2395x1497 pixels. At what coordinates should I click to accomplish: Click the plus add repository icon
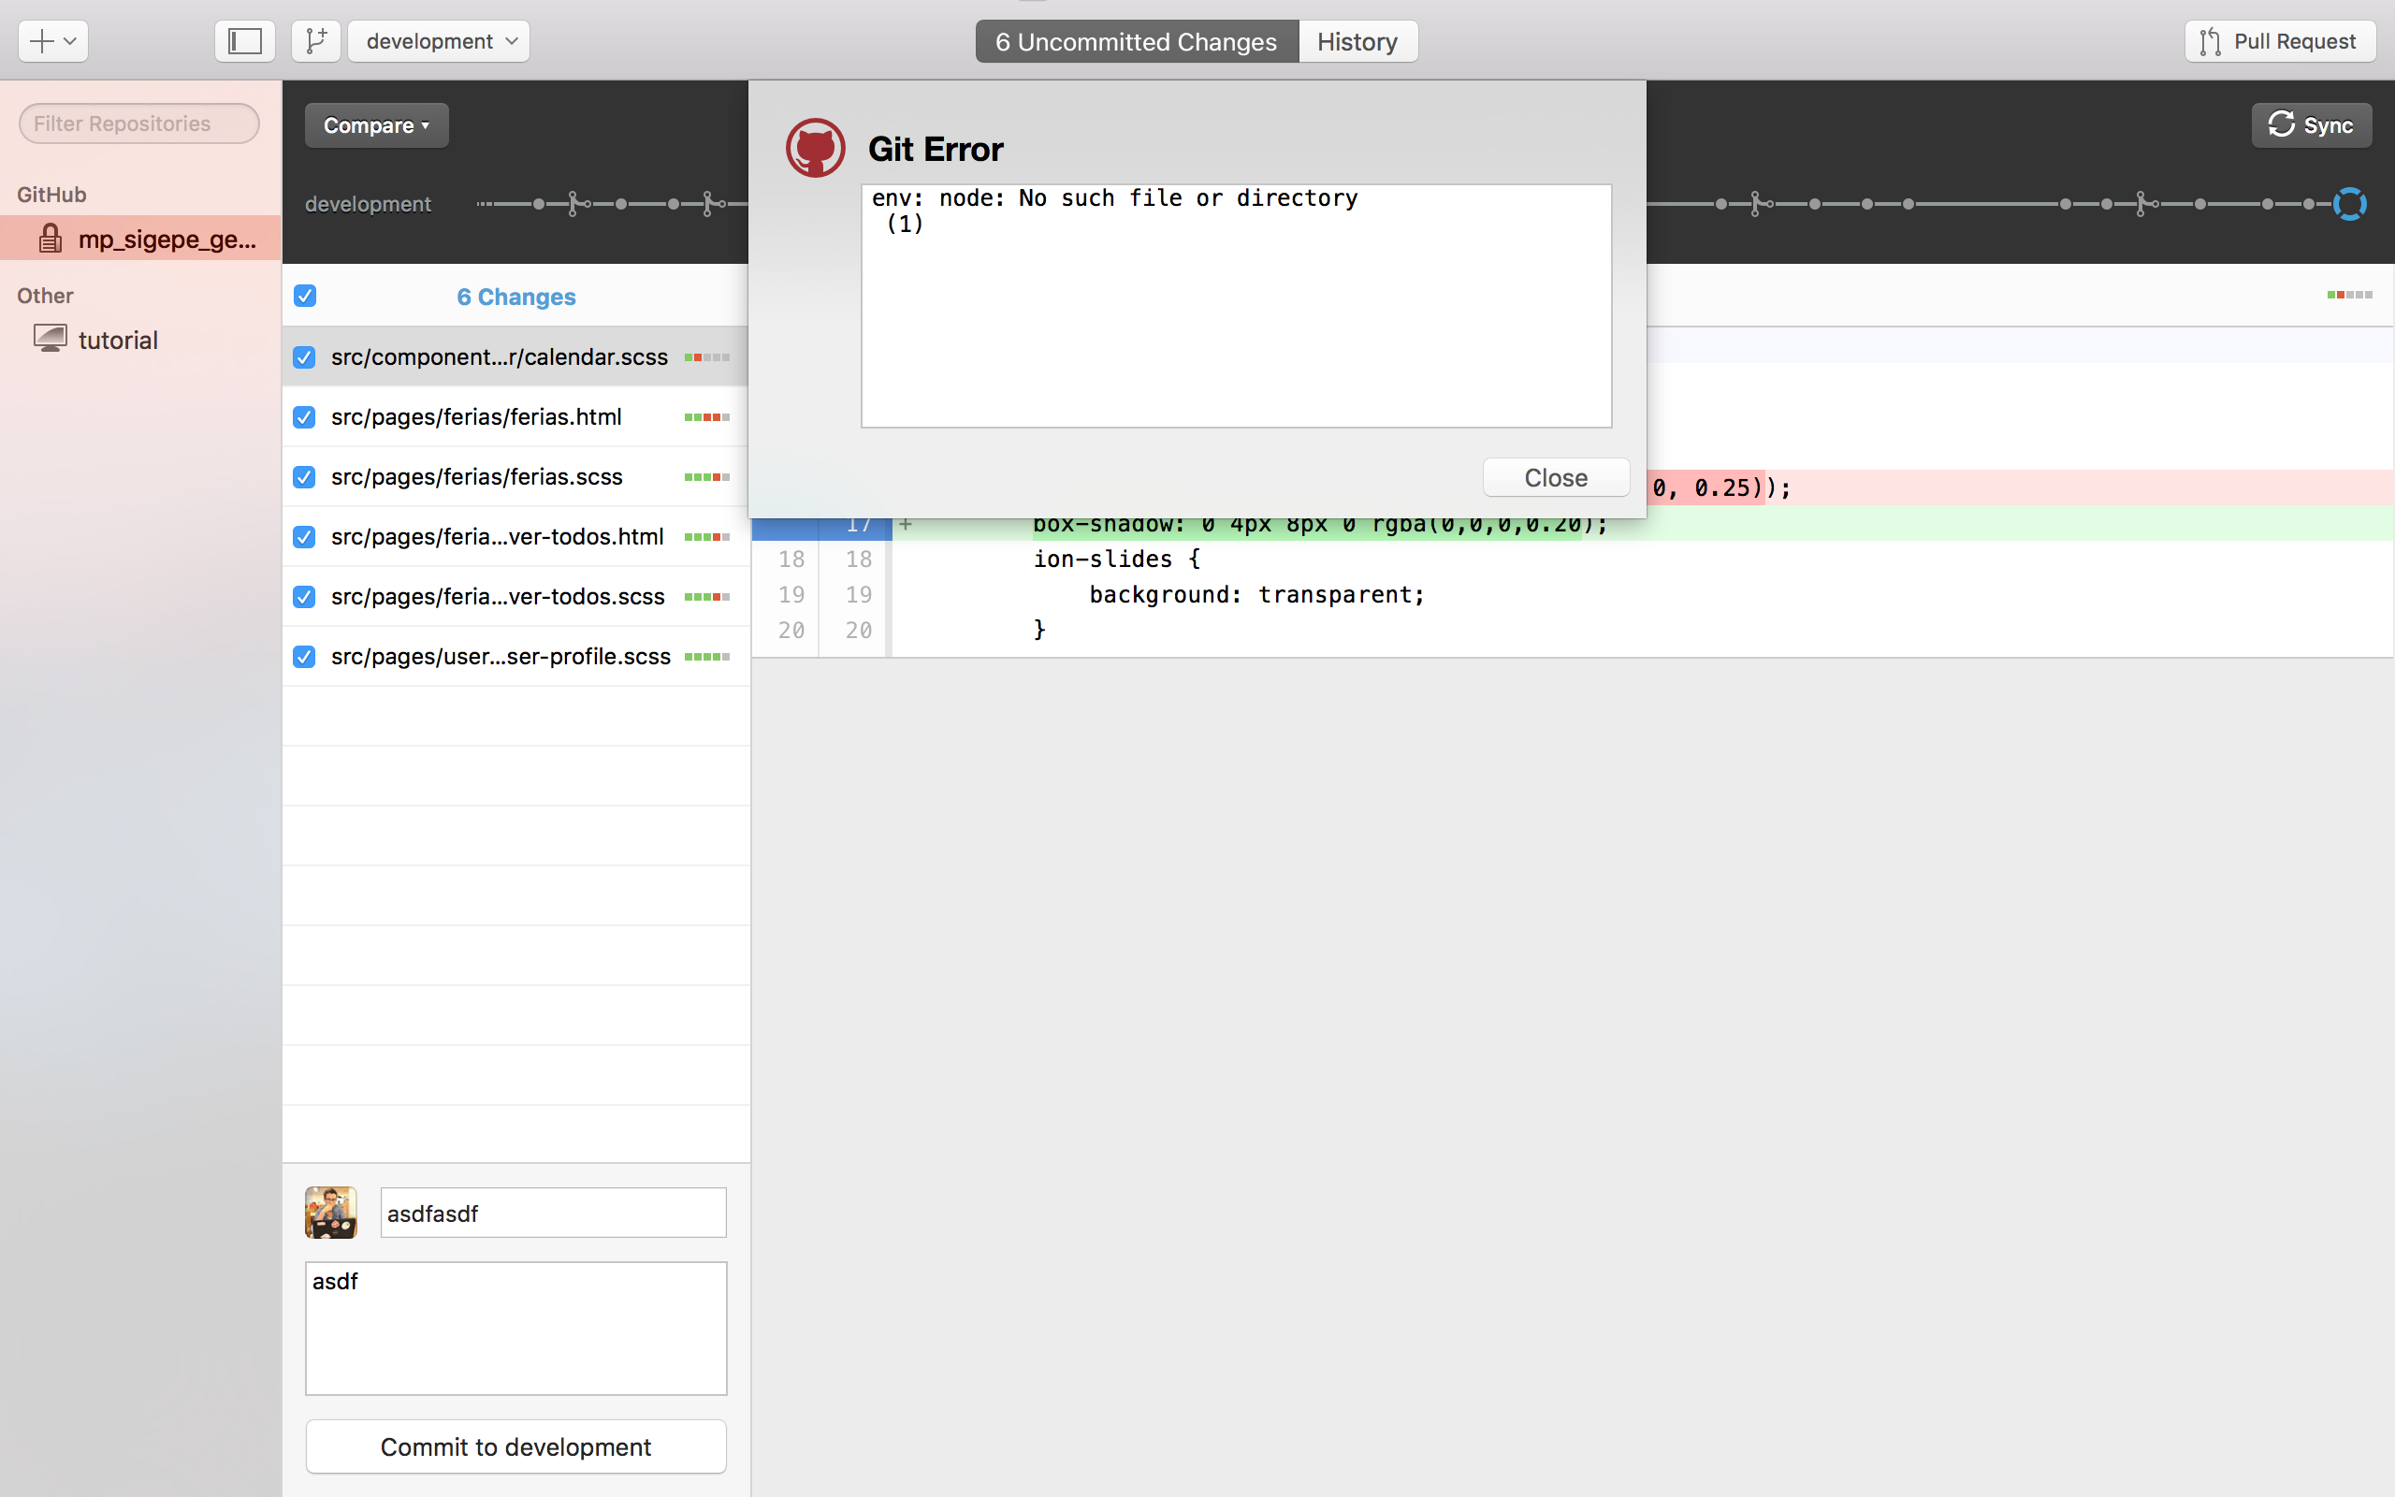[x=41, y=41]
